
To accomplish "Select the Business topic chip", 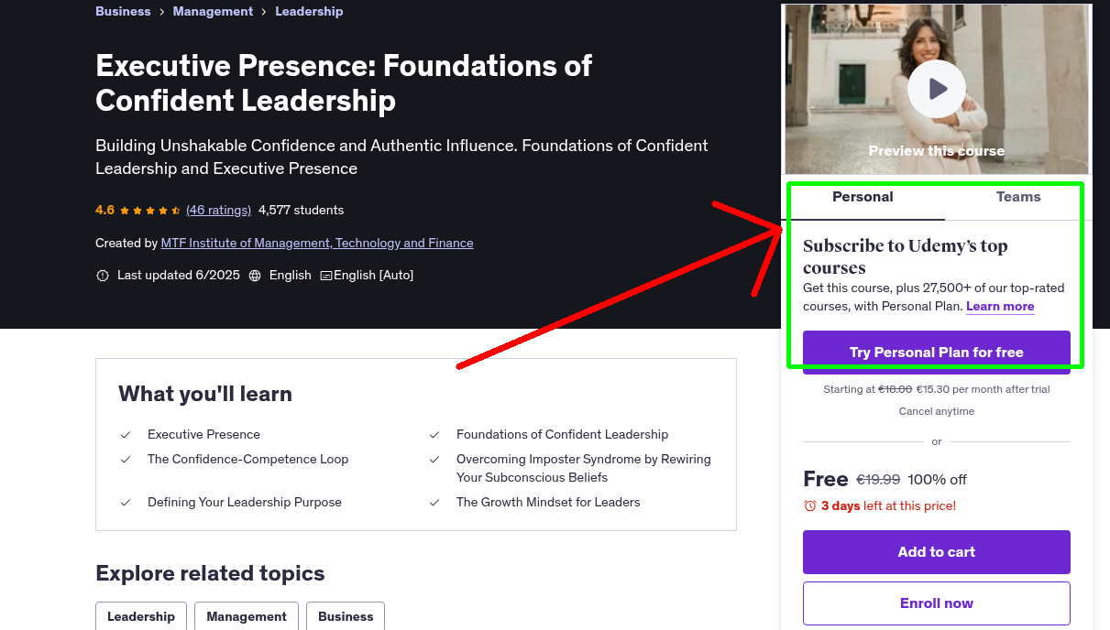I will point(346,616).
